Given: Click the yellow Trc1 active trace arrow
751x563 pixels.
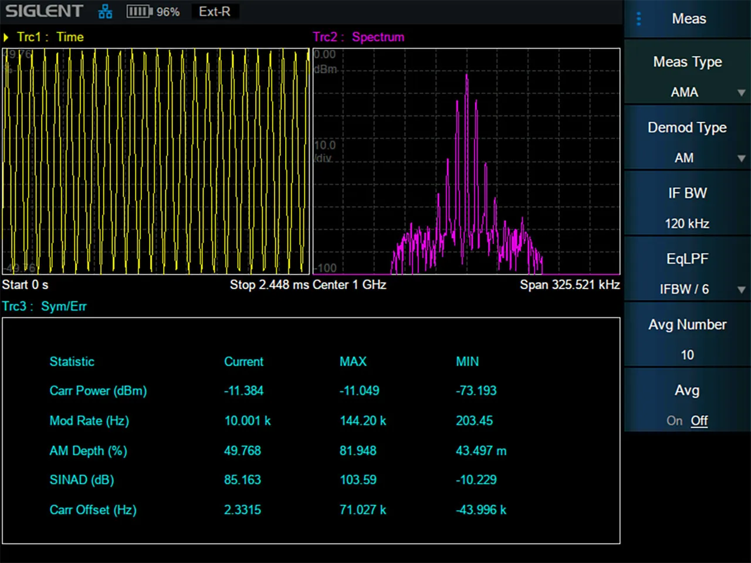Looking at the screenshot, I should (x=6, y=38).
